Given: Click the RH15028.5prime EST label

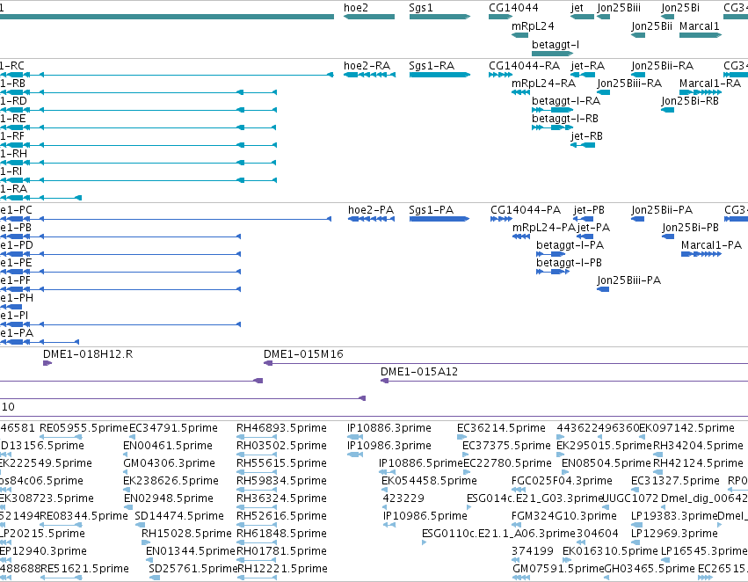Looking at the screenshot, I should (186, 534).
